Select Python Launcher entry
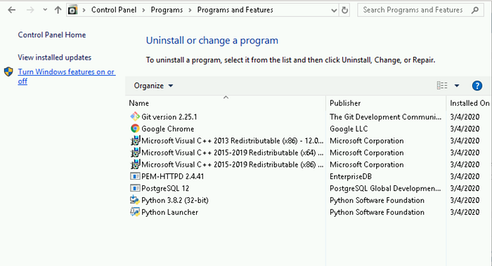This screenshot has width=492, height=266. [x=170, y=212]
